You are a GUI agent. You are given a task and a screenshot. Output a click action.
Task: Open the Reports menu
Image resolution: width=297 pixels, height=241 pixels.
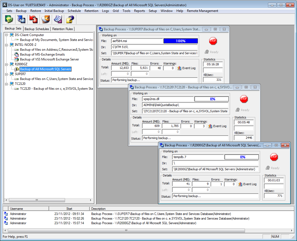(139, 11)
